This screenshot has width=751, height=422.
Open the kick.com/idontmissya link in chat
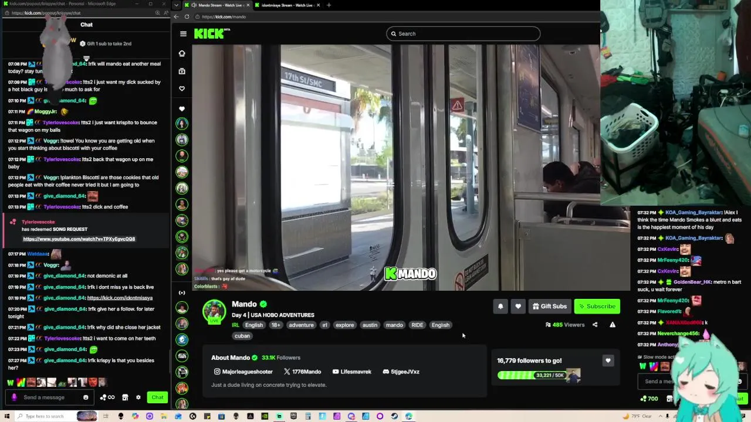120,298
